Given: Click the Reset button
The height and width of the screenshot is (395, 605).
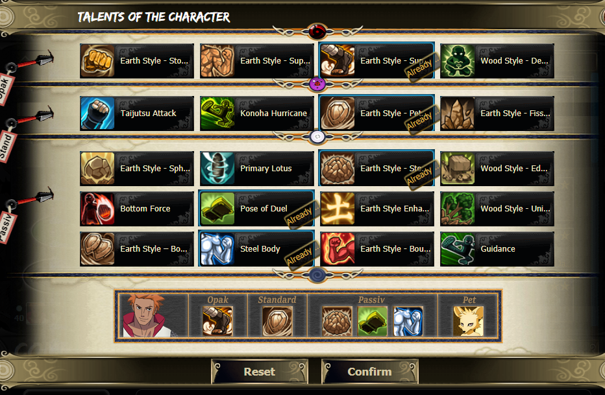Looking at the screenshot, I should click(x=260, y=372).
